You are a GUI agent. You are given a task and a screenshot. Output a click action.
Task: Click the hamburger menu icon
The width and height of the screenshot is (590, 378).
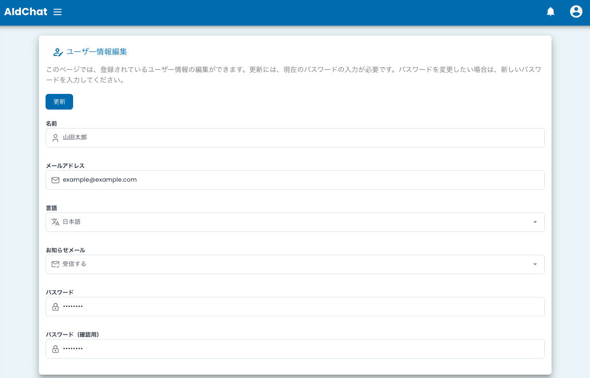(57, 12)
